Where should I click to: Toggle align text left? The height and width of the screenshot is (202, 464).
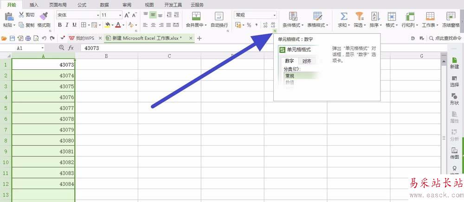coord(145,25)
